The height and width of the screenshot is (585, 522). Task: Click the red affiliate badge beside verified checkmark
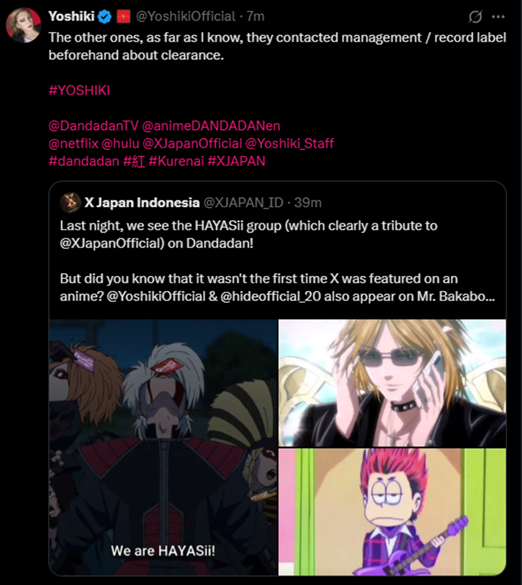pyautogui.click(x=124, y=17)
